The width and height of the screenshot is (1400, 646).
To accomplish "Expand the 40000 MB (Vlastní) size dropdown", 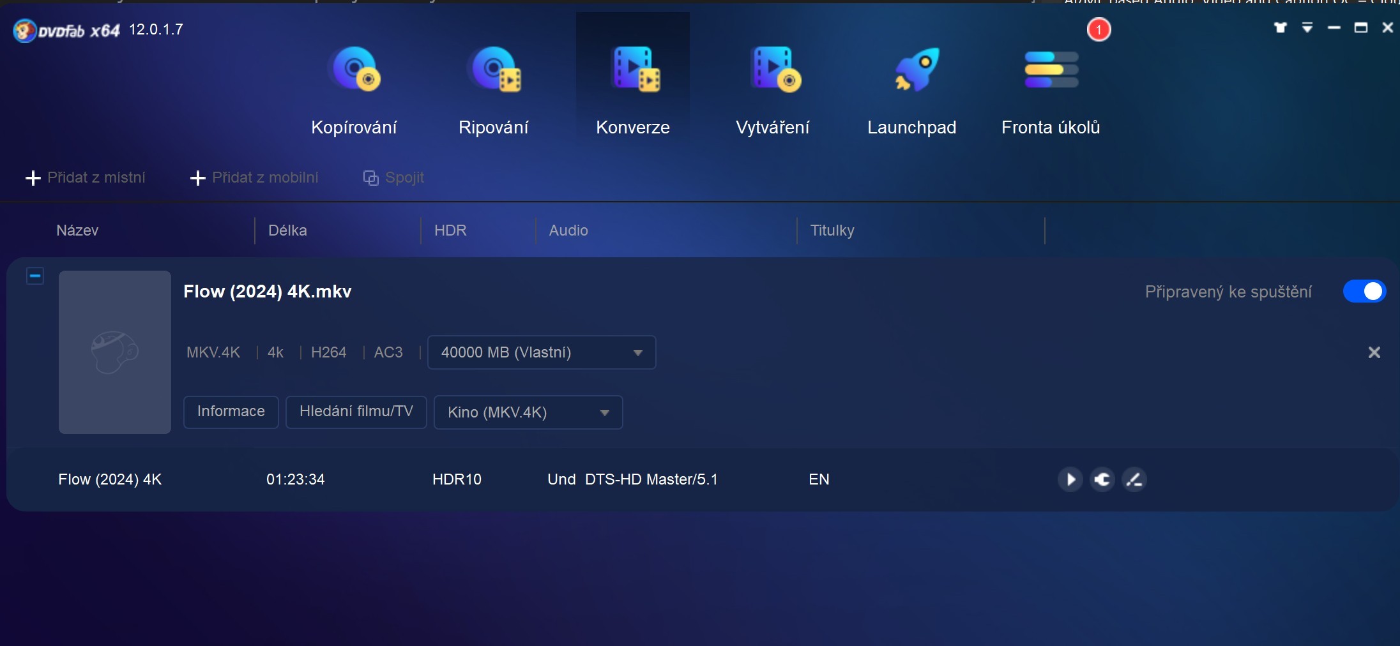I will click(541, 352).
